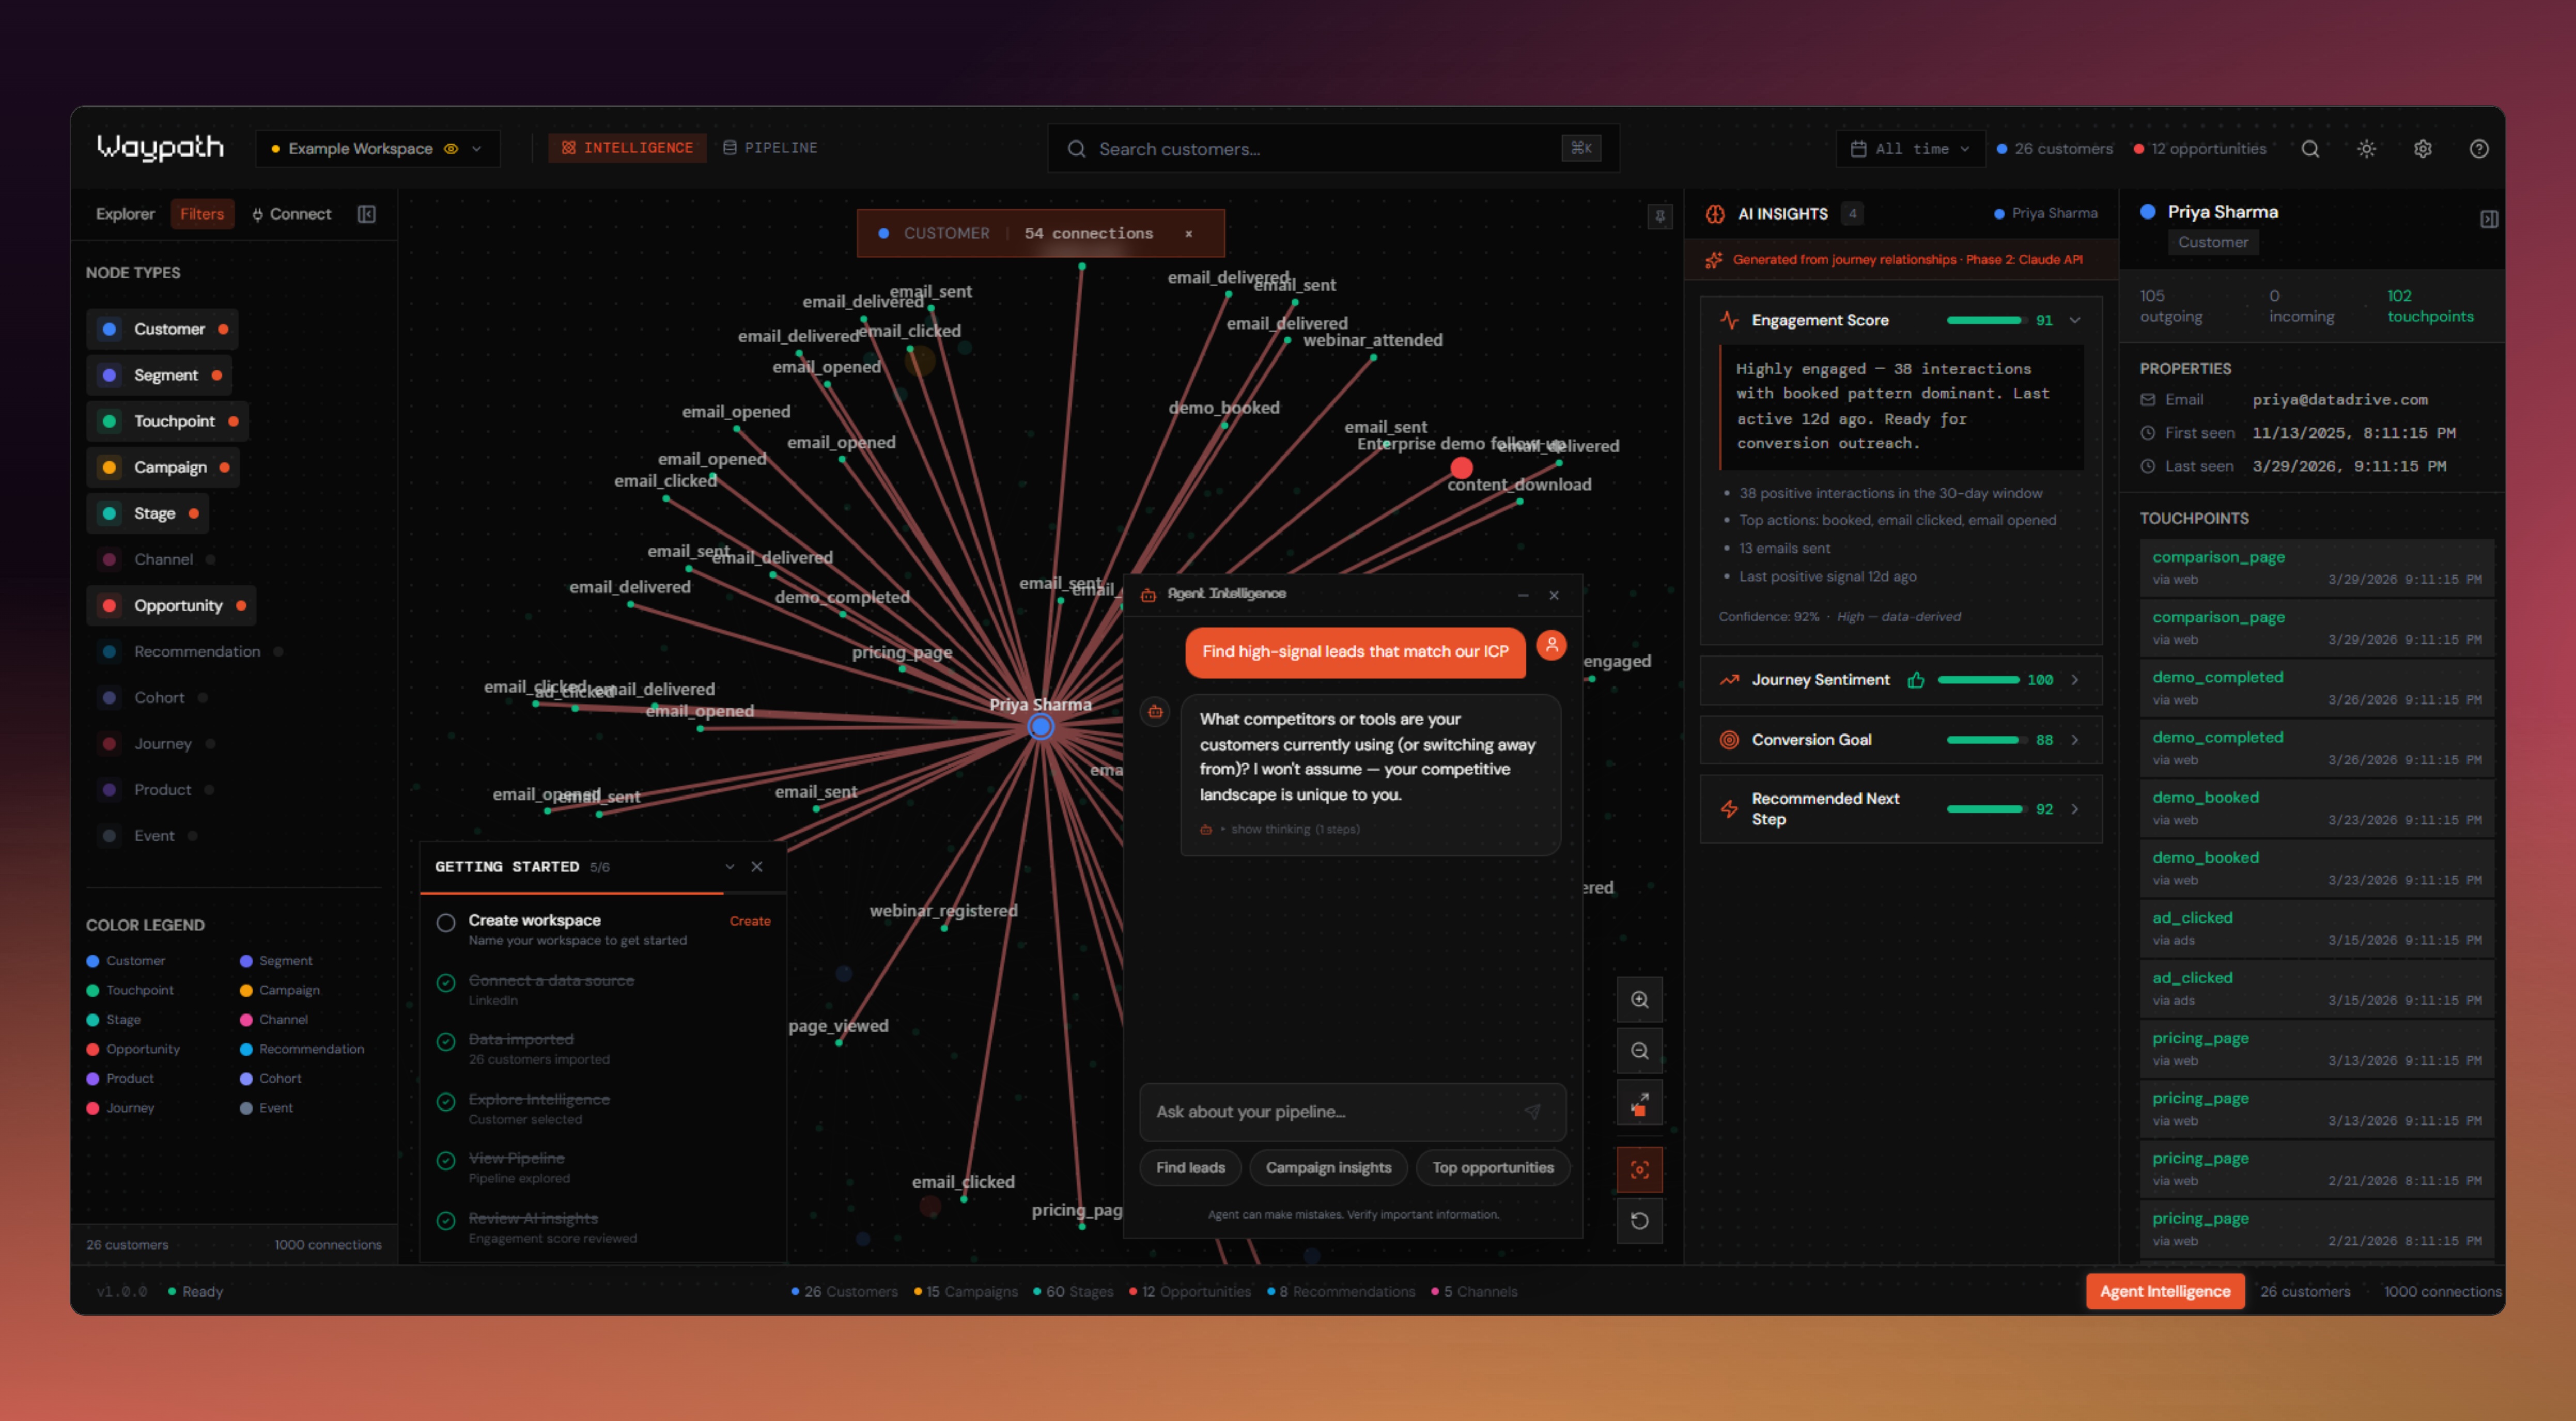Image resolution: width=2576 pixels, height=1421 pixels.
Task: Select the Explorer tab in the left panel
Action: [x=125, y=213]
